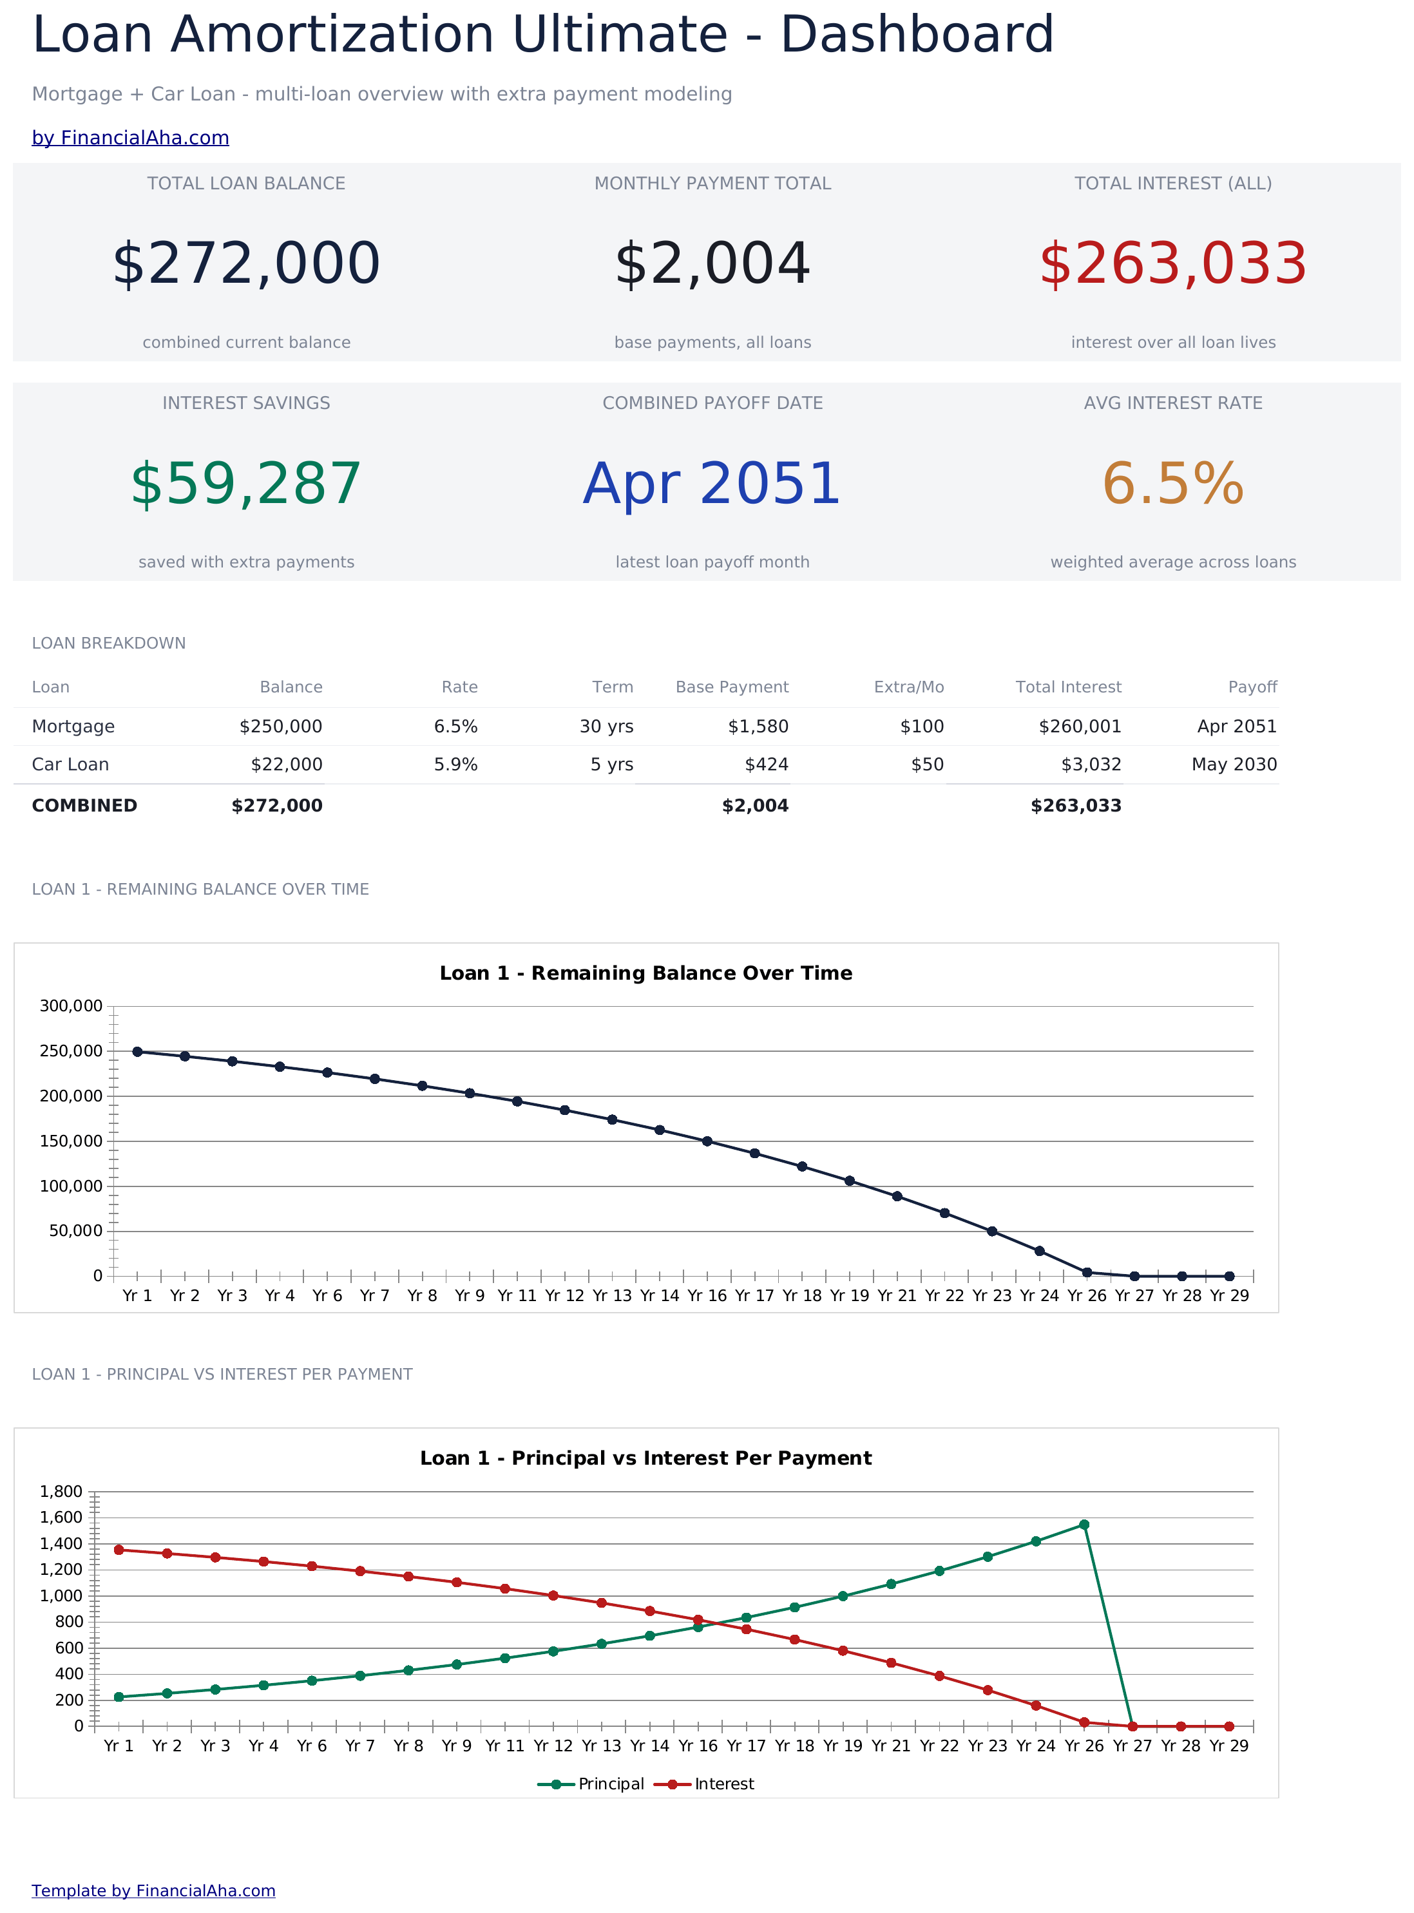This screenshot has height=1913, width=1414.
Task: Click 'LOAN 1 - PRINCIPAL VS INTEREST PER PAYMENT' heading
Action: [222, 1375]
